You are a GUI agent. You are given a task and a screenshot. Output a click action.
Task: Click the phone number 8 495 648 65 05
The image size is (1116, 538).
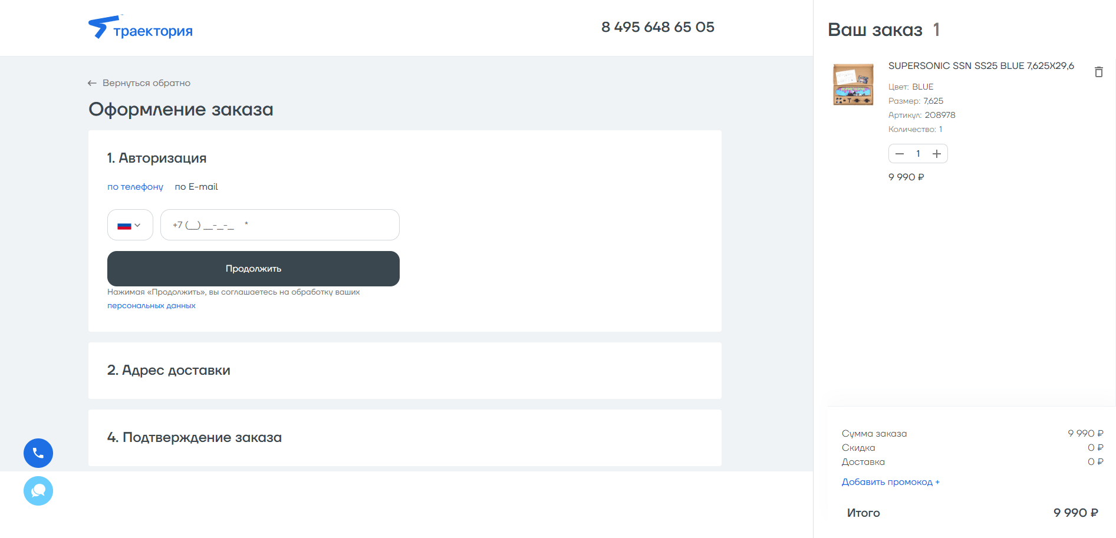[657, 27]
